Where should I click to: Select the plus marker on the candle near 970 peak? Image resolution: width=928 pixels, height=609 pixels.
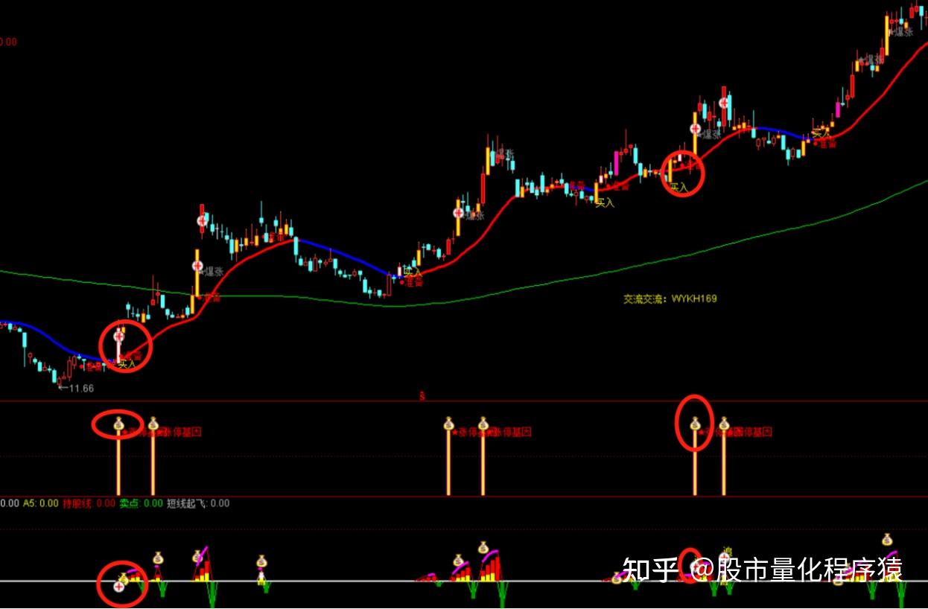pyautogui.click(x=724, y=103)
